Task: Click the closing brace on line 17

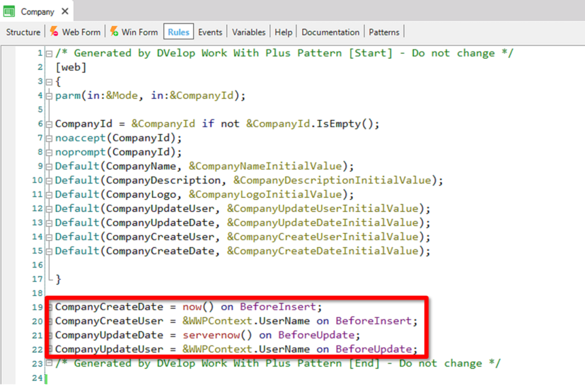Action: pos(58,279)
